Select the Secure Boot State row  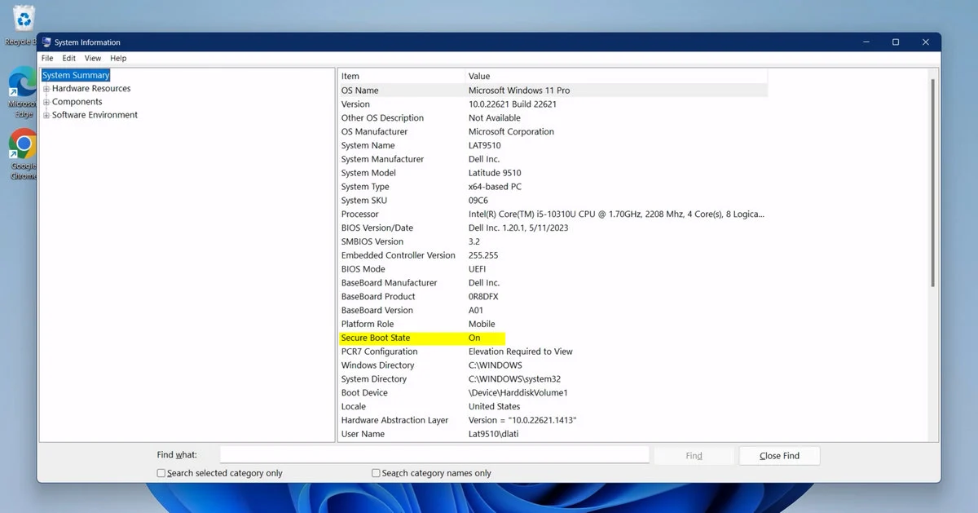pyautogui.click(x=553, y=338)
